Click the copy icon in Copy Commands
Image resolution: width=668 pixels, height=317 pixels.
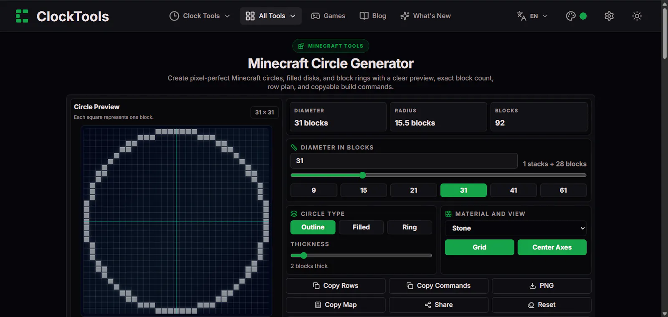pyautogui.click(x=410, y=286)
